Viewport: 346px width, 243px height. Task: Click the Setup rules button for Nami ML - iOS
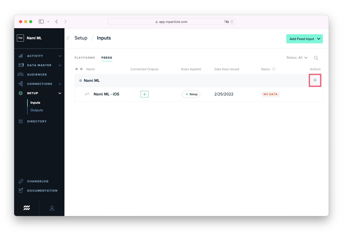pos(191,94)
